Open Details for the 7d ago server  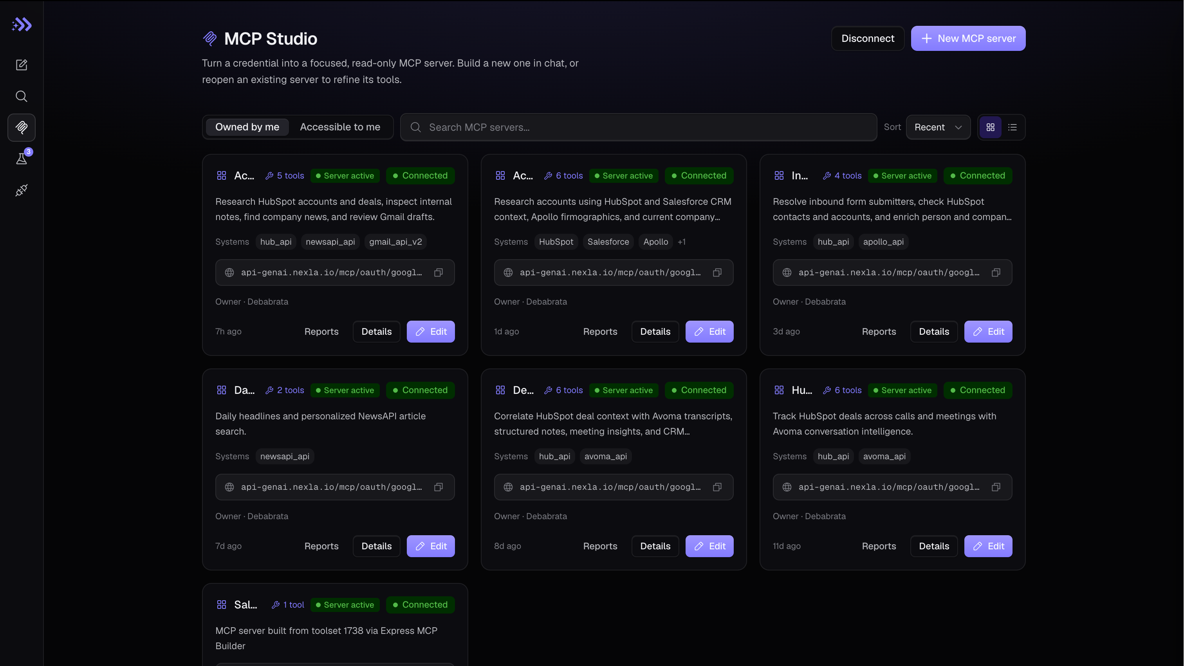click(376, 547)
